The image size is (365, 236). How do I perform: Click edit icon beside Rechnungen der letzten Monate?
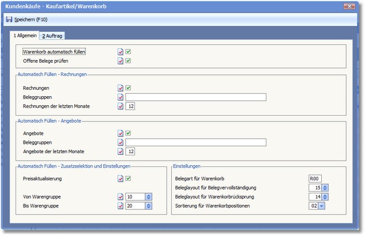[121, 106]
